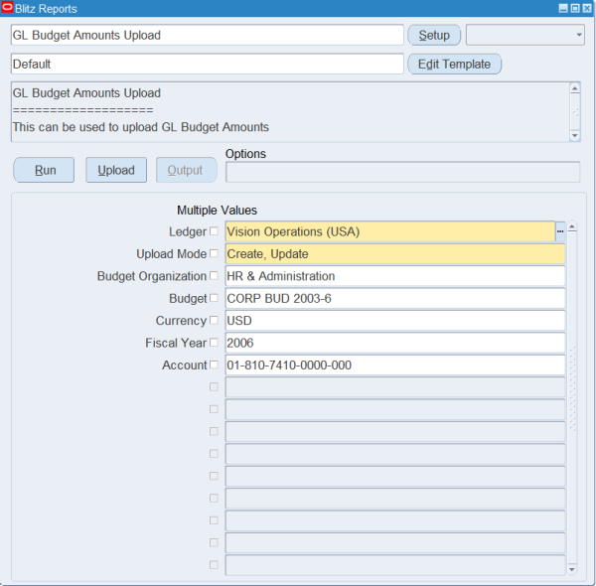Open the Ledger list of values button
This screenshot has width=596, height=586.
point(560,231)
